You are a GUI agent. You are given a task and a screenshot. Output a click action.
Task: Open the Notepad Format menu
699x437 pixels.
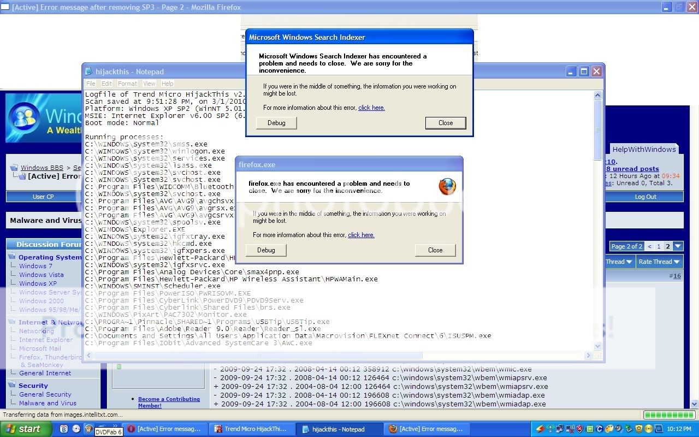[127, 84]
